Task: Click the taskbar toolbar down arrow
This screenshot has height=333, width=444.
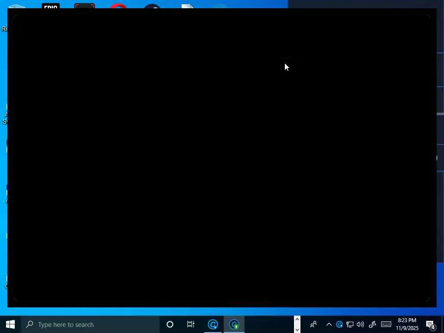Action: pos(297,330)
